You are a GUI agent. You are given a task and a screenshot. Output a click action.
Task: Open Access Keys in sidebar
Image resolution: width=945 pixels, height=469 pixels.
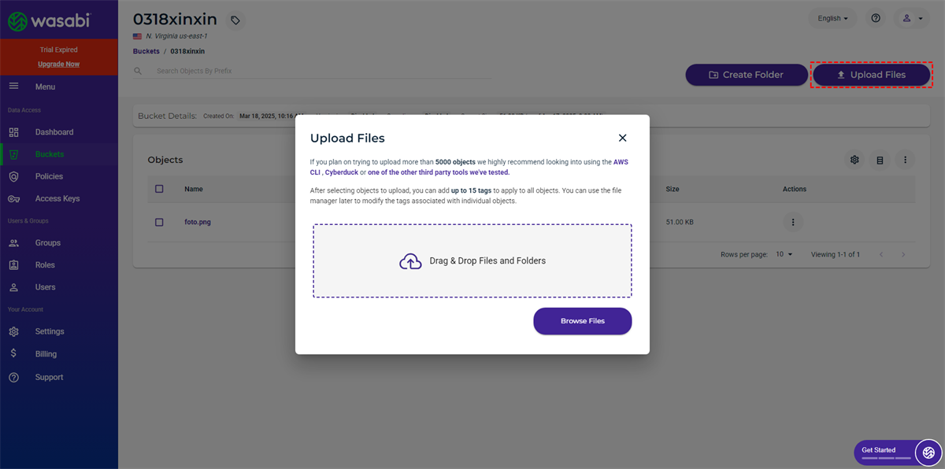(57, 198)
